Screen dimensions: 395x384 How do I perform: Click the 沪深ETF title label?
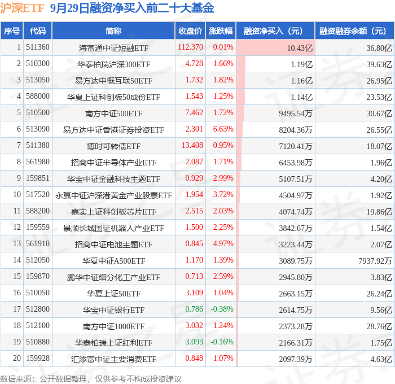point(22,8)
